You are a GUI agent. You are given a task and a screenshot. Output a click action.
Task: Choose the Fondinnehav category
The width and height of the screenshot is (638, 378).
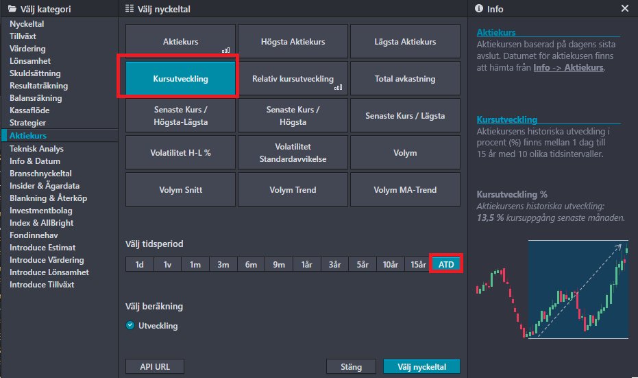[34, 235]
